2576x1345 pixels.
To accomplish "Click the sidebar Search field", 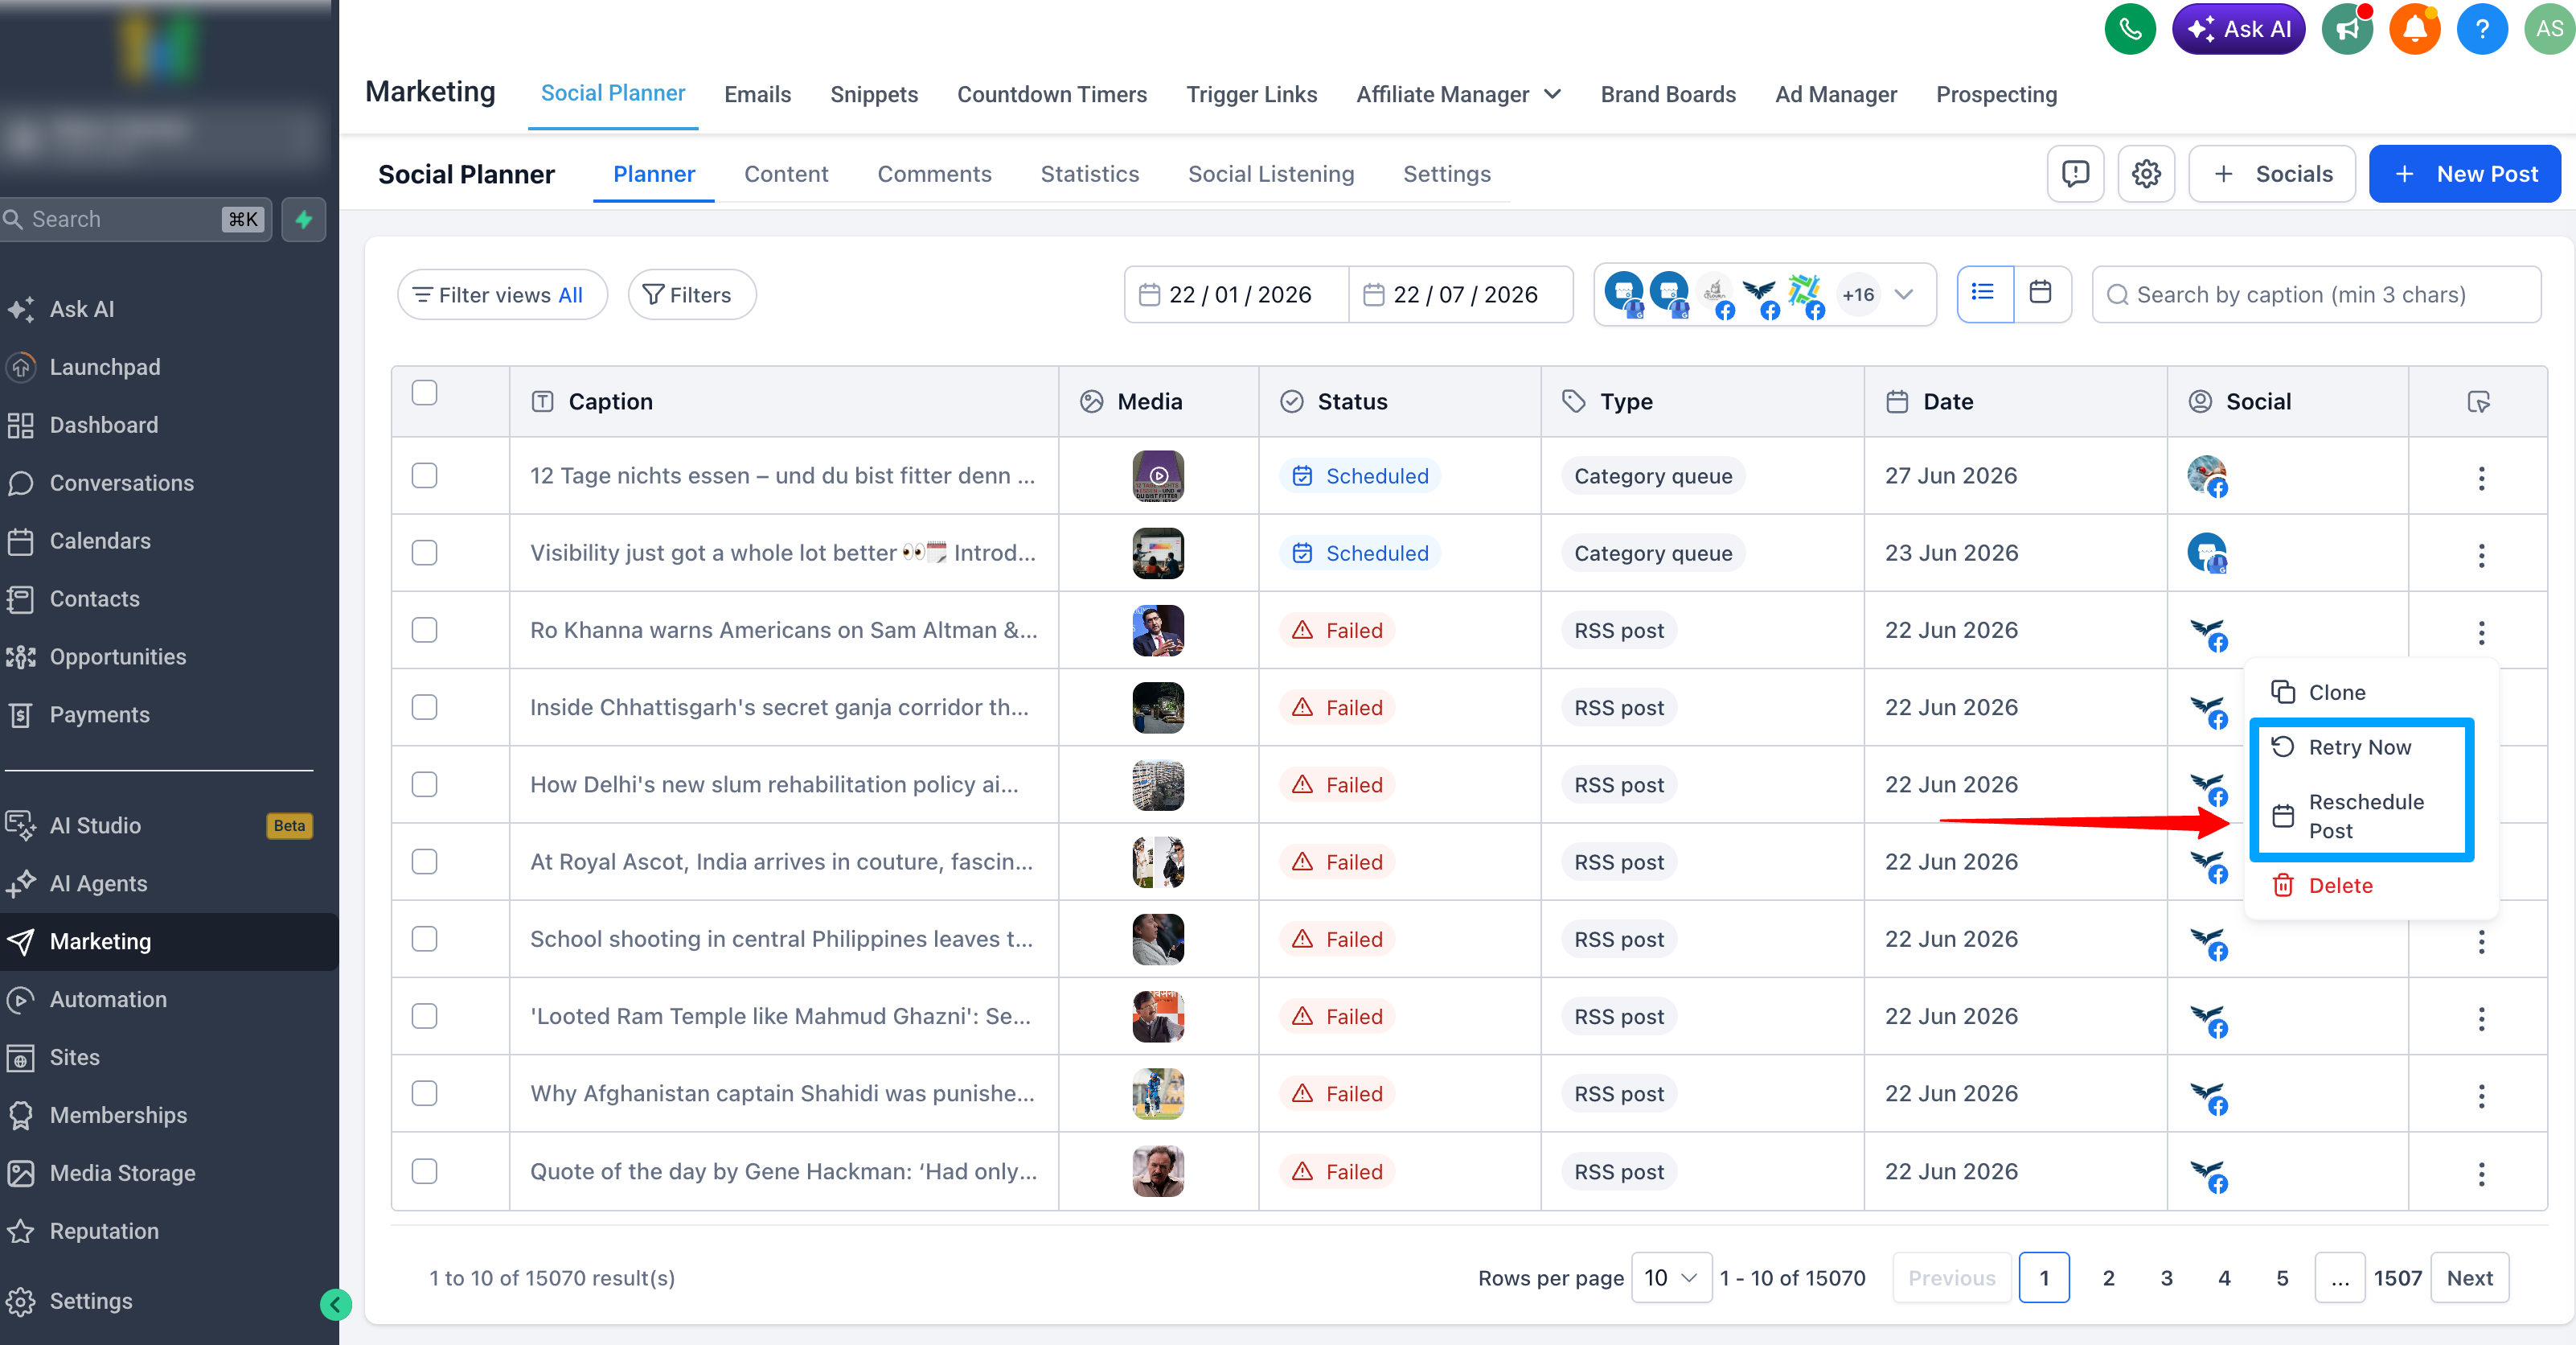I will coord(135,219).
